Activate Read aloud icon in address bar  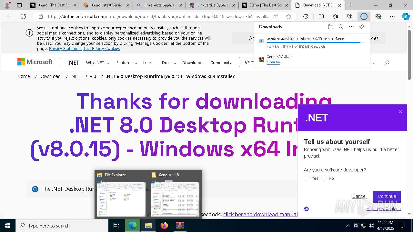[276, 16]
